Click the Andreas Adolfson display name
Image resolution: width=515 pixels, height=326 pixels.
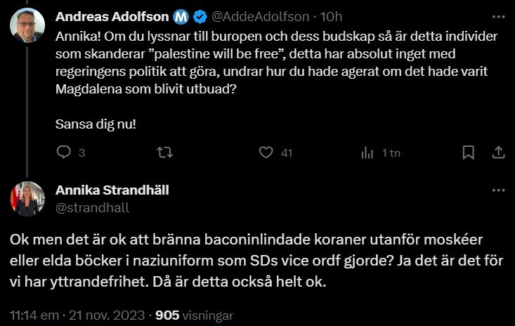coord(110,16)
